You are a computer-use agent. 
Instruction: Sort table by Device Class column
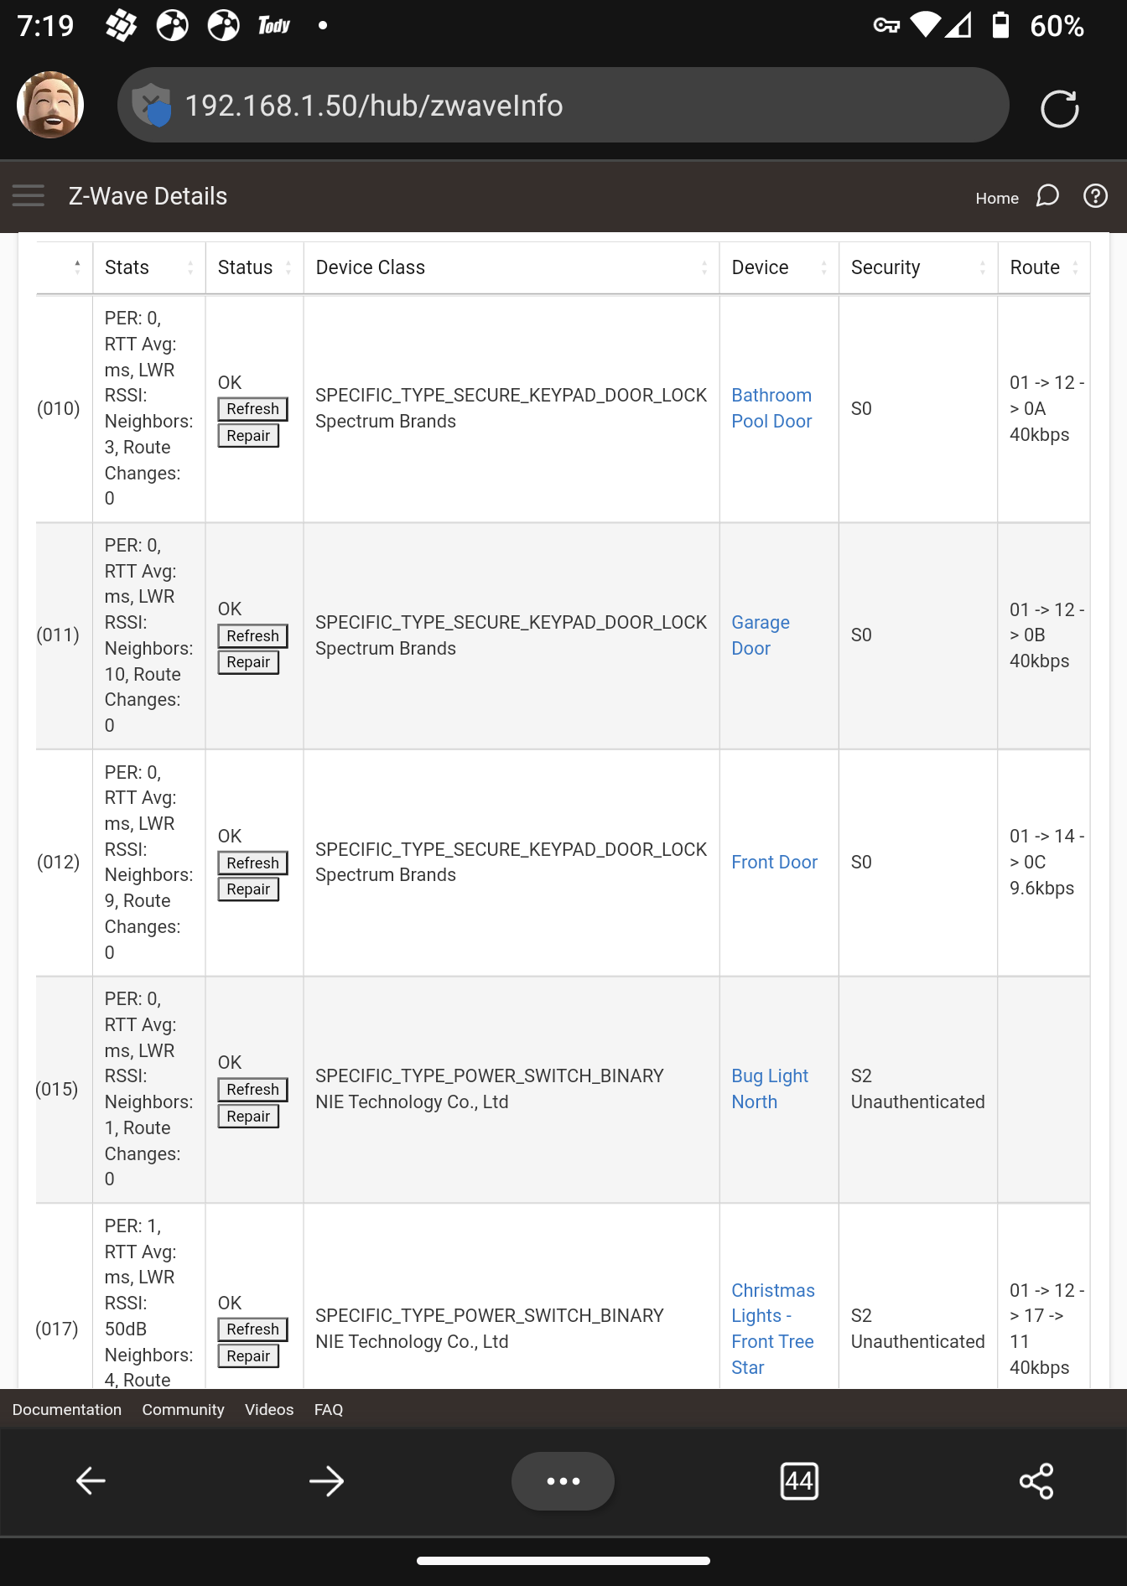point(512,267)
